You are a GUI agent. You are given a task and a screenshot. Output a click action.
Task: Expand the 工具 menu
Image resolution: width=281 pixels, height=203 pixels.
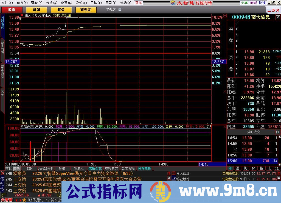95,3
